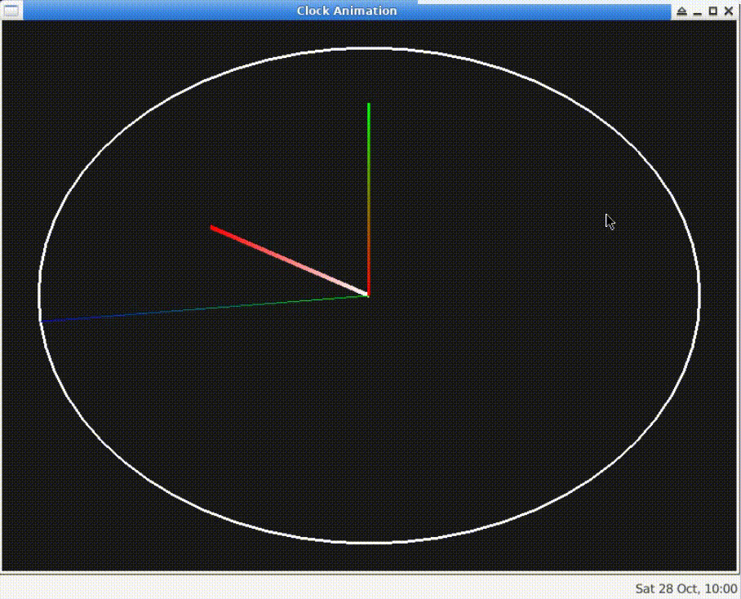741x599 pixels.
Task: Click the white clock outline at the top
Action: click(370, 47)
